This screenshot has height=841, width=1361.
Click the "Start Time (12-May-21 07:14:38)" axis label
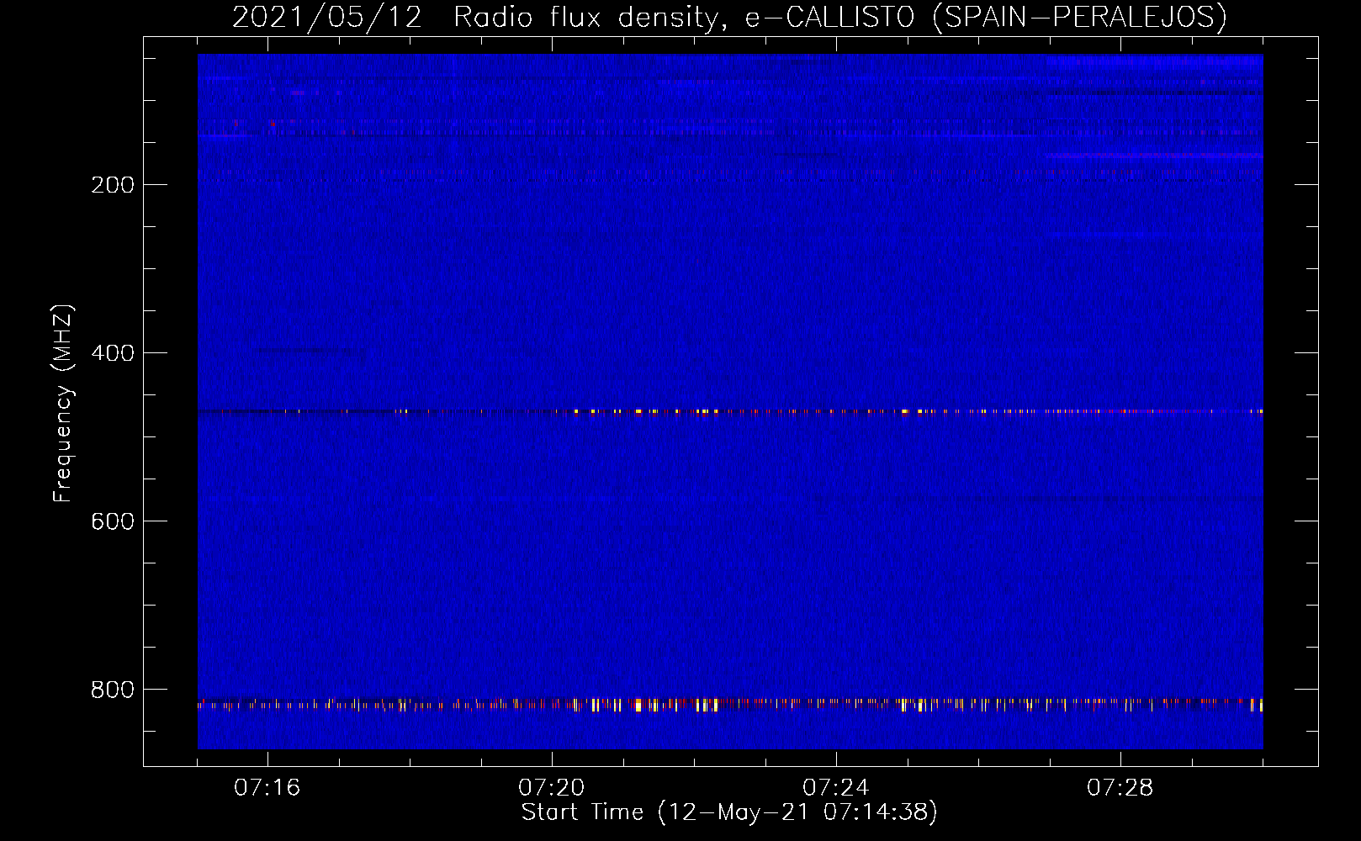[x=729, y=812]
